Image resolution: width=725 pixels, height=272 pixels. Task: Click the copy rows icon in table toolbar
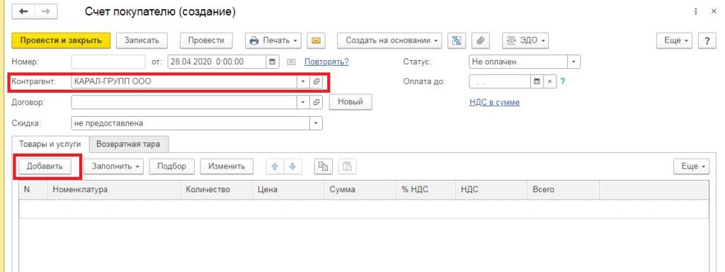tap(323, 166)
